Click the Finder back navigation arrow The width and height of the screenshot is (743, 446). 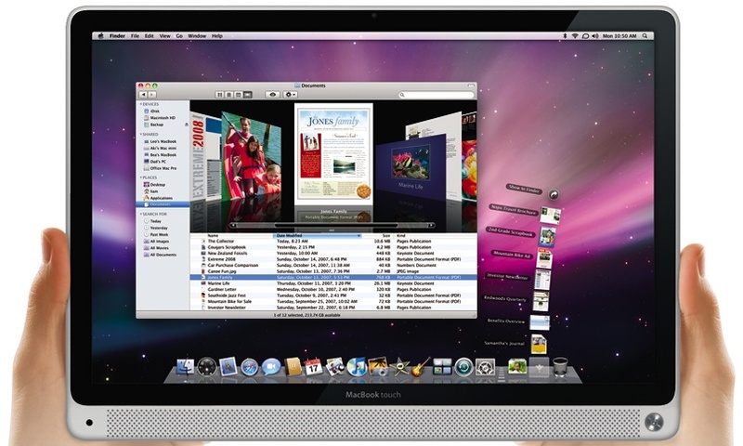tap(143, 95)
